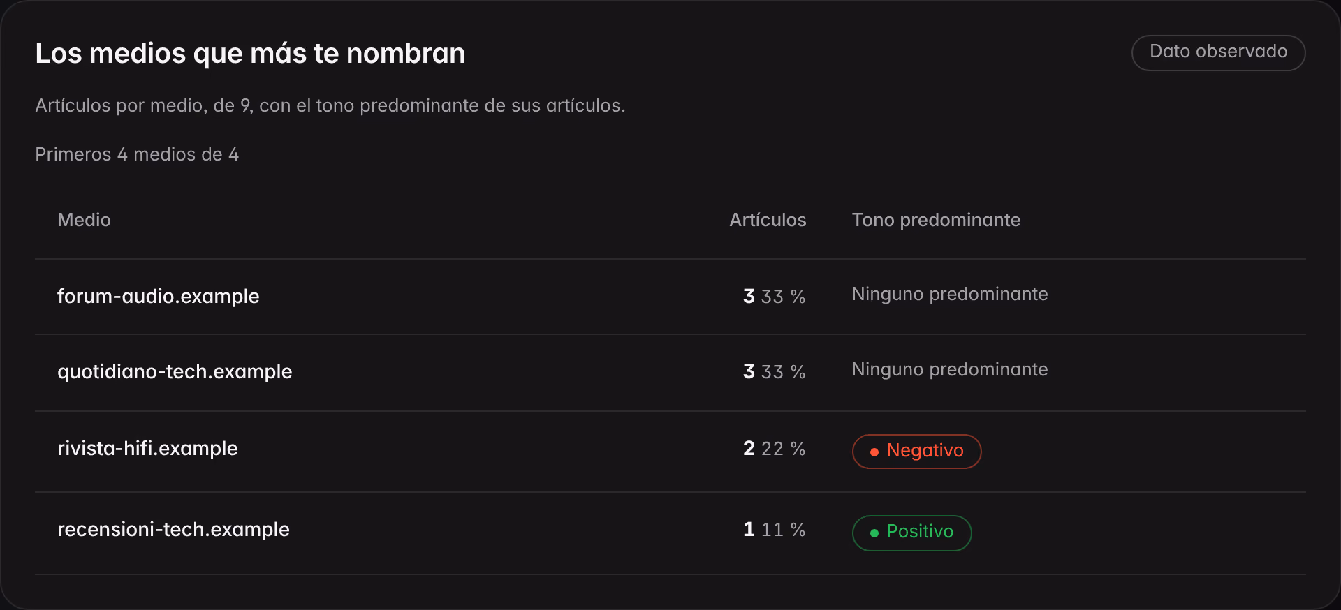Click the 22 % share for rivista-hifi
Screen dimensions: 1341x610
[x=783, y=448]
